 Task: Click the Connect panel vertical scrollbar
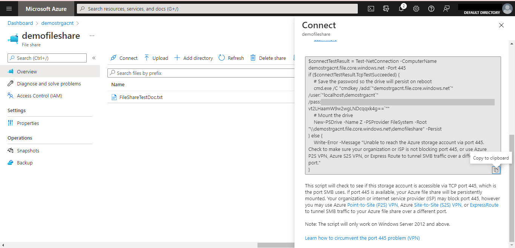(x=512, y=188)
